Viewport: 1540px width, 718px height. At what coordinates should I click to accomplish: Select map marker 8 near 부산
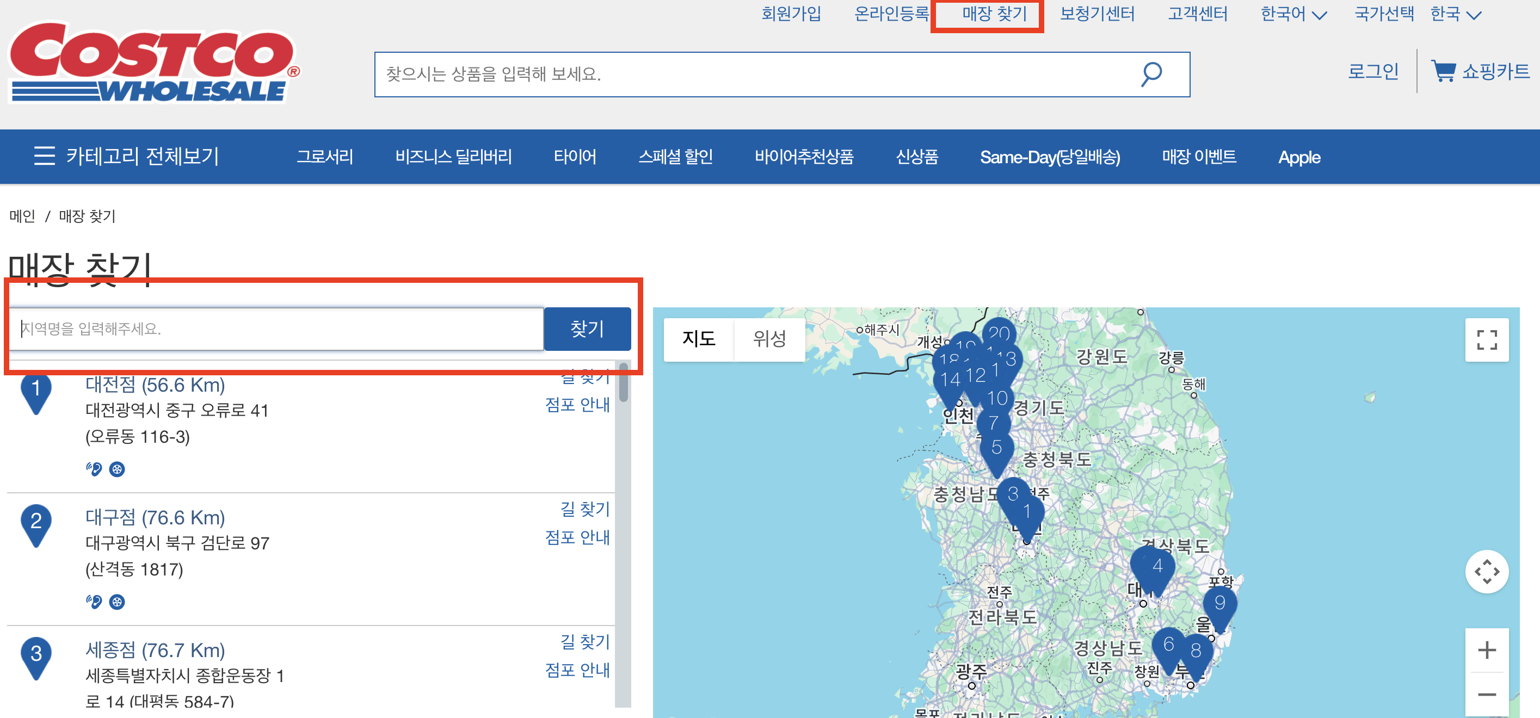[1195, 653]
